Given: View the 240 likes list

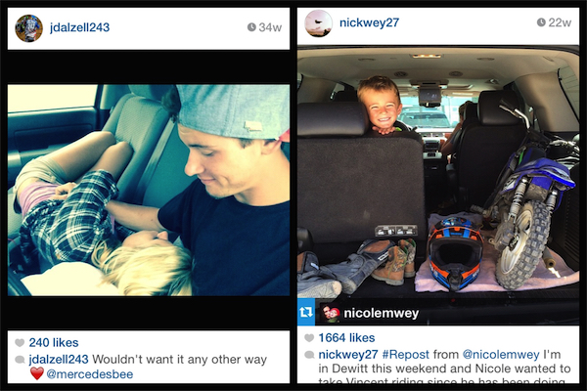Looking at the screenshot, I should tap(54, 342).
